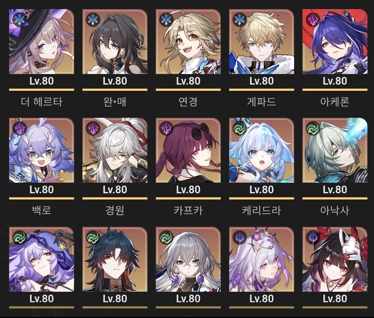Click the Quantum element icon on Sparkle
Screen dimensions: 374x318
[313, 237]
